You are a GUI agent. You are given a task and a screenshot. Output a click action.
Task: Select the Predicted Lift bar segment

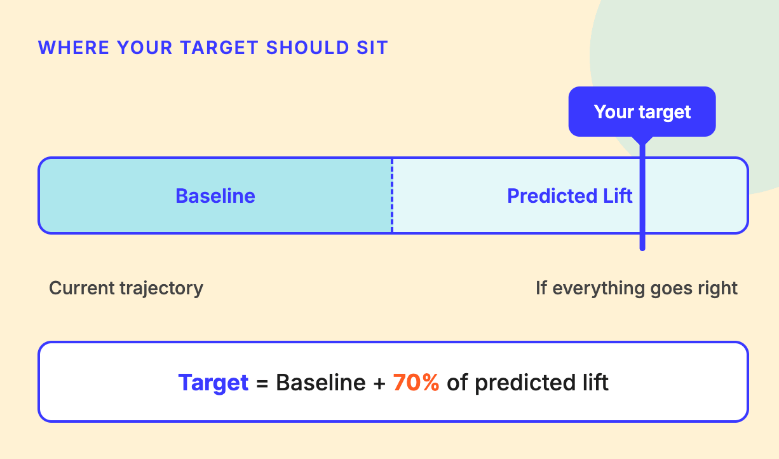(570, 196)
